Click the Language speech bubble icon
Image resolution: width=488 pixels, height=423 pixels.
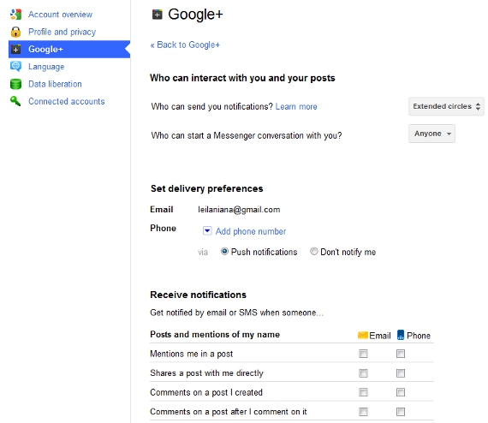16,66
